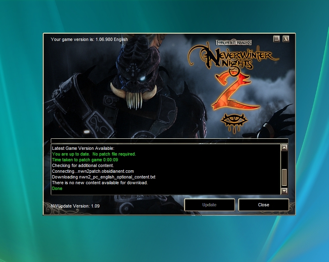This screenshot has height=262, width=329.
Task: Click the Forgotten Realms badge
Action: [234, 43]
